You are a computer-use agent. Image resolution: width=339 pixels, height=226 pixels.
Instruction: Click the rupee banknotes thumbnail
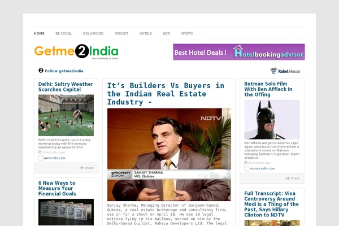tap(66, 212)
